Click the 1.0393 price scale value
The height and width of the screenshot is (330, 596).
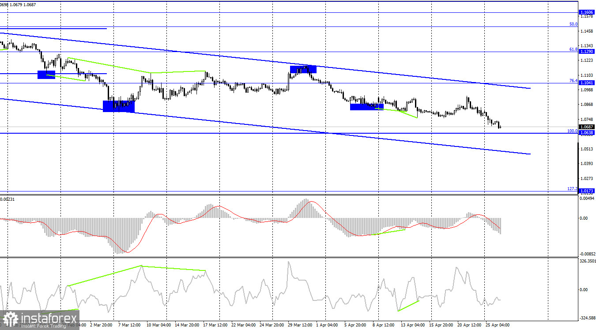pyautogui.click(x=588, y=163)
